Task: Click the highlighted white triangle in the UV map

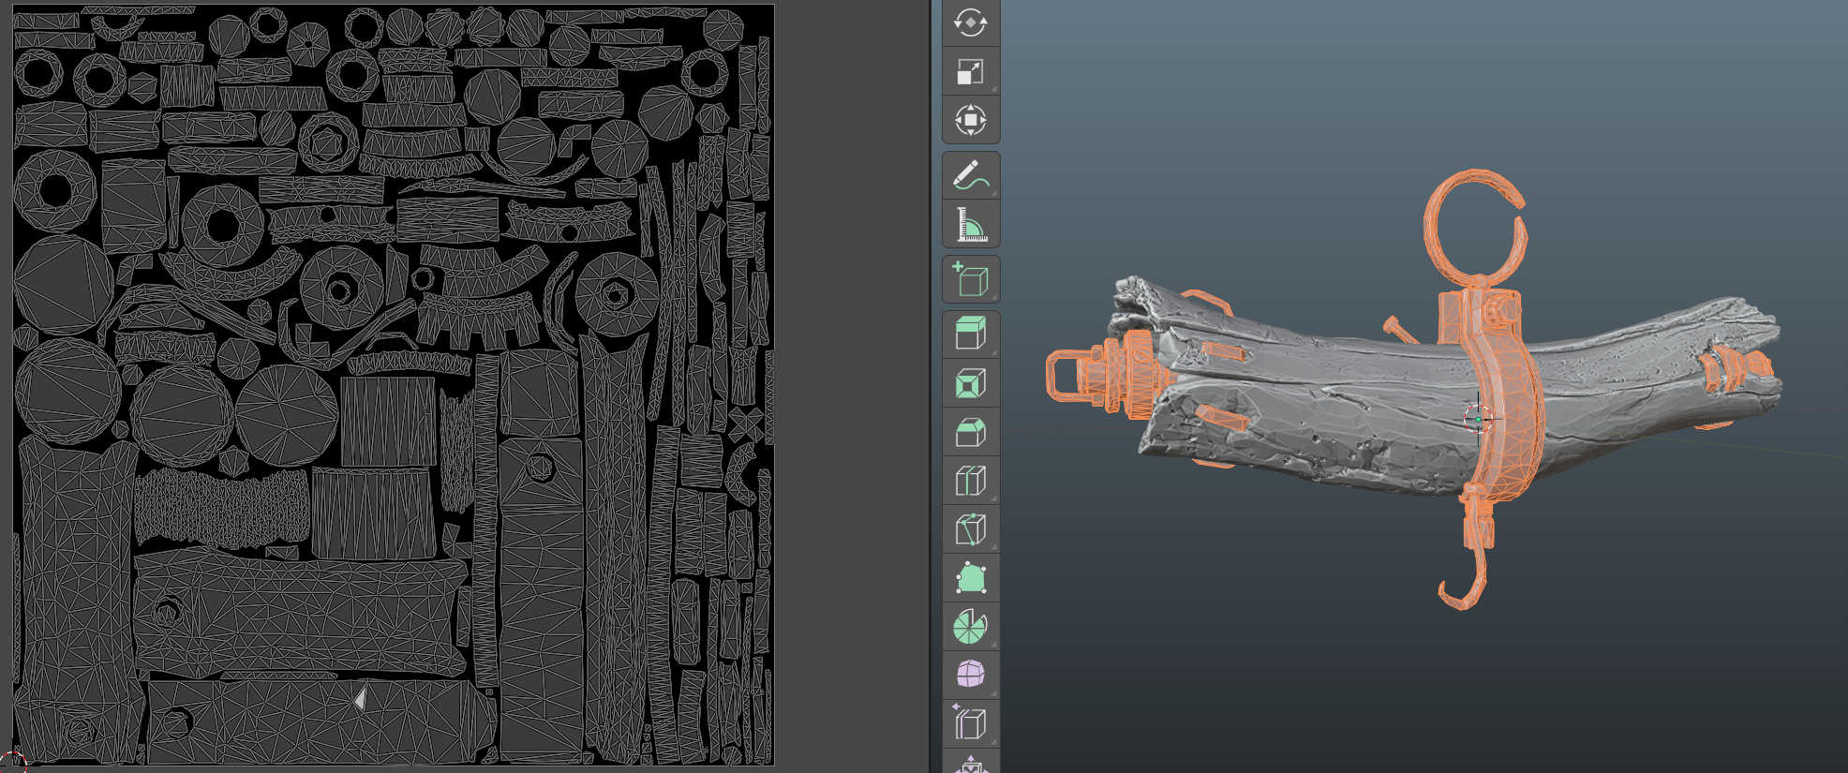Action: point(360,698)
